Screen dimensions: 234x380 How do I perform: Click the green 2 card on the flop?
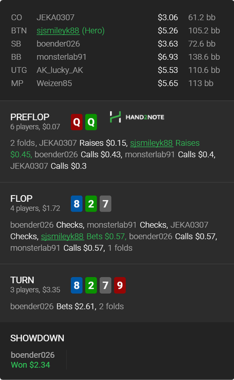(91, 204)
